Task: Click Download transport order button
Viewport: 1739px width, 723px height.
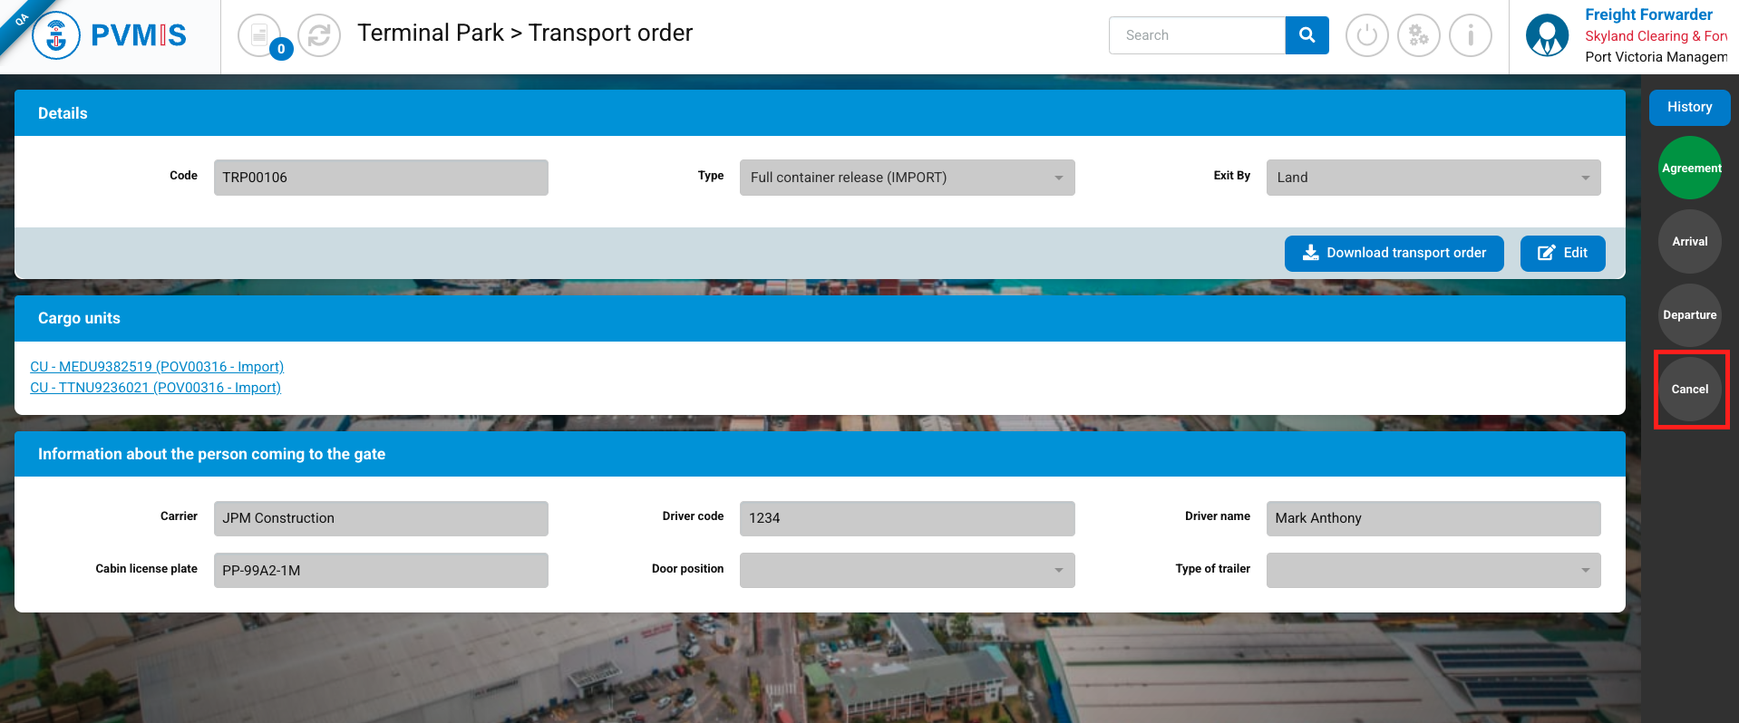Action: click(1394, 253)
